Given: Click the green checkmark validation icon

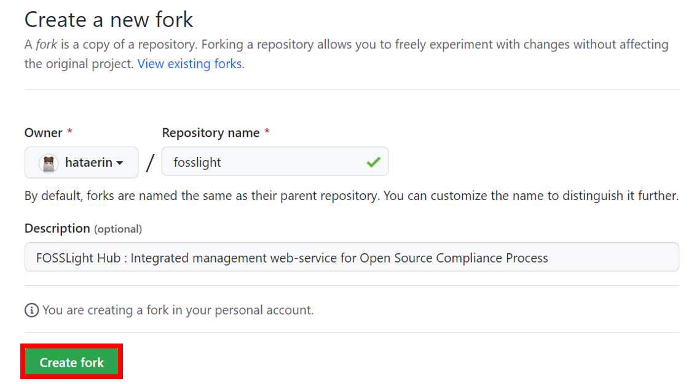Looking at the screenshot, I should tap(373, 163).
